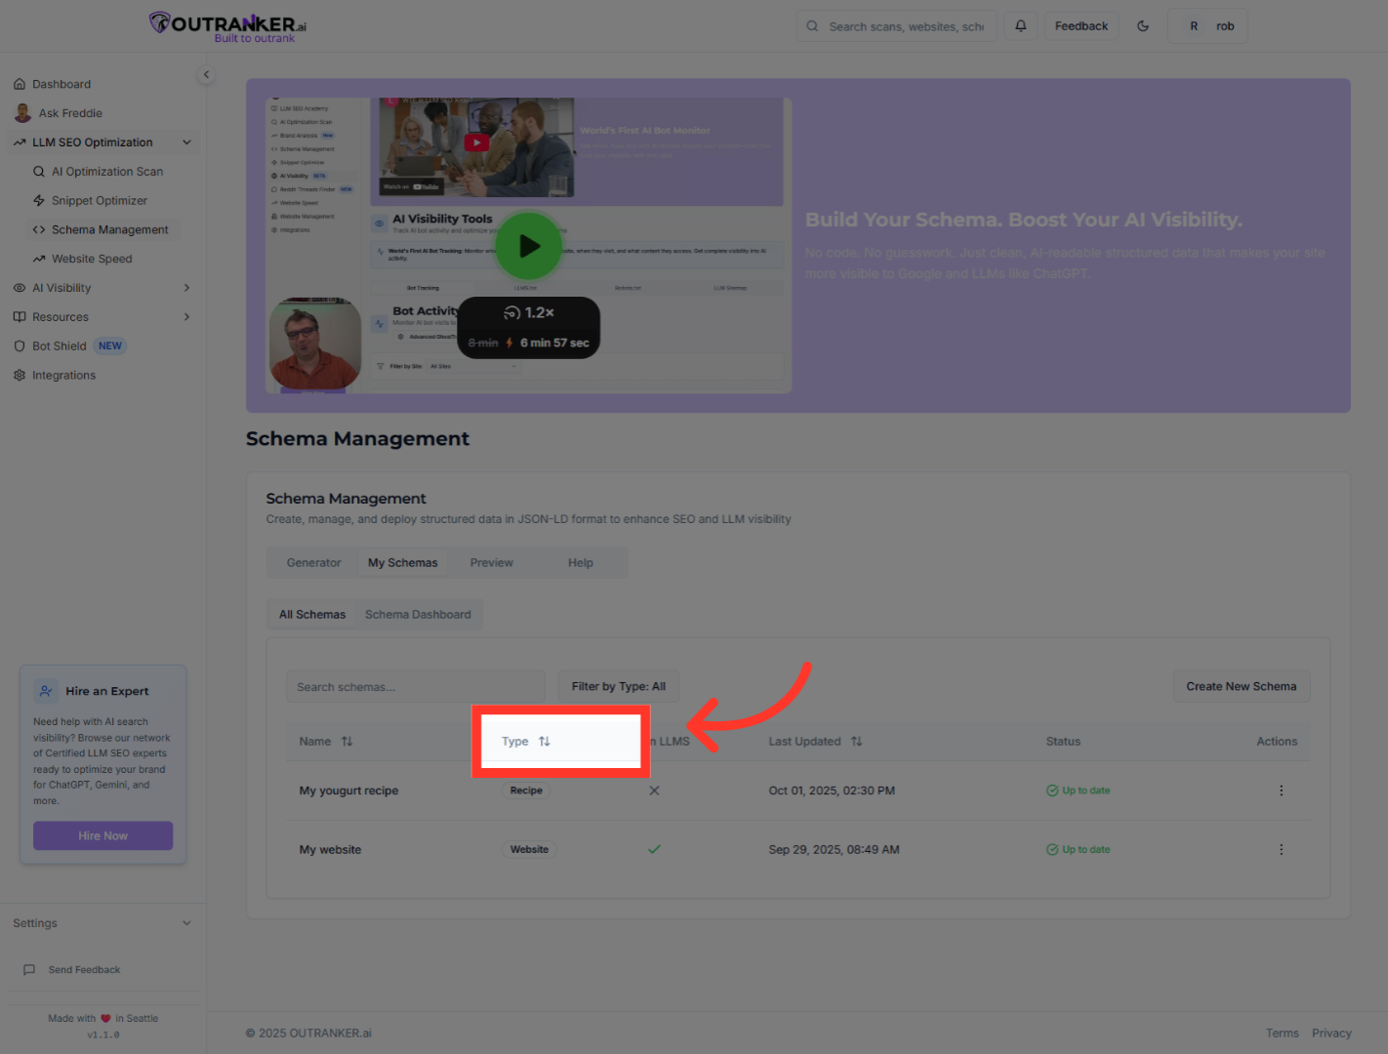Click the date Sep 29, 2025, 08:49 AM

coord(834,849)
